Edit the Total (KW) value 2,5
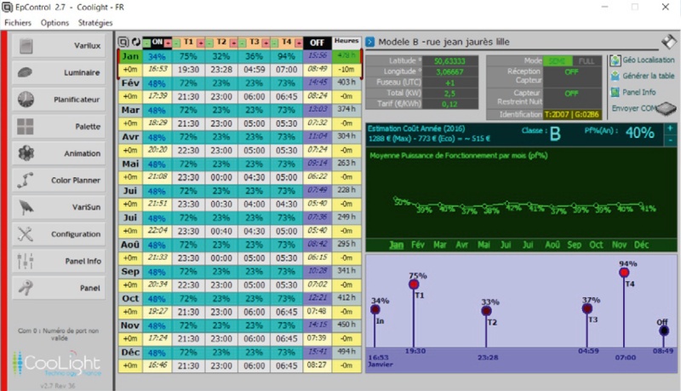Image resolution: width=681 pixels, height=391 pixels. tap(449, 94)
